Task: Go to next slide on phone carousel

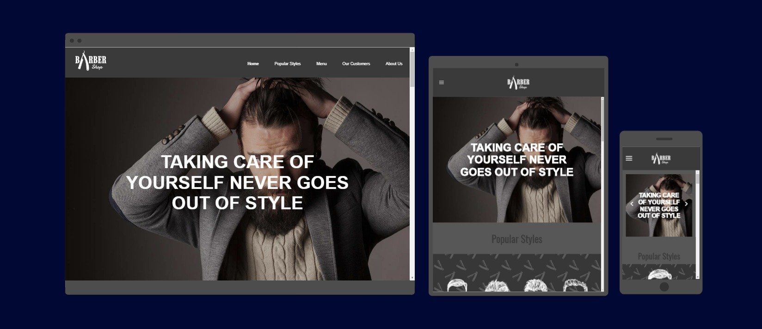Action: (x=686, y=204)
